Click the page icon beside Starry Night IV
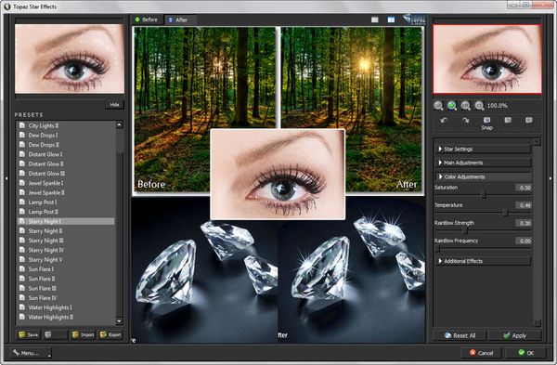The image size is (557, 365). point(22,250)
